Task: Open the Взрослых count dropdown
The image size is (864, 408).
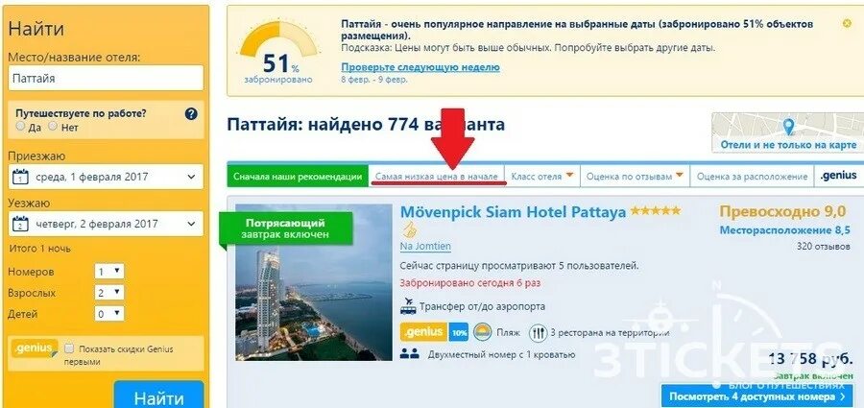Action: tap(109, 293)
